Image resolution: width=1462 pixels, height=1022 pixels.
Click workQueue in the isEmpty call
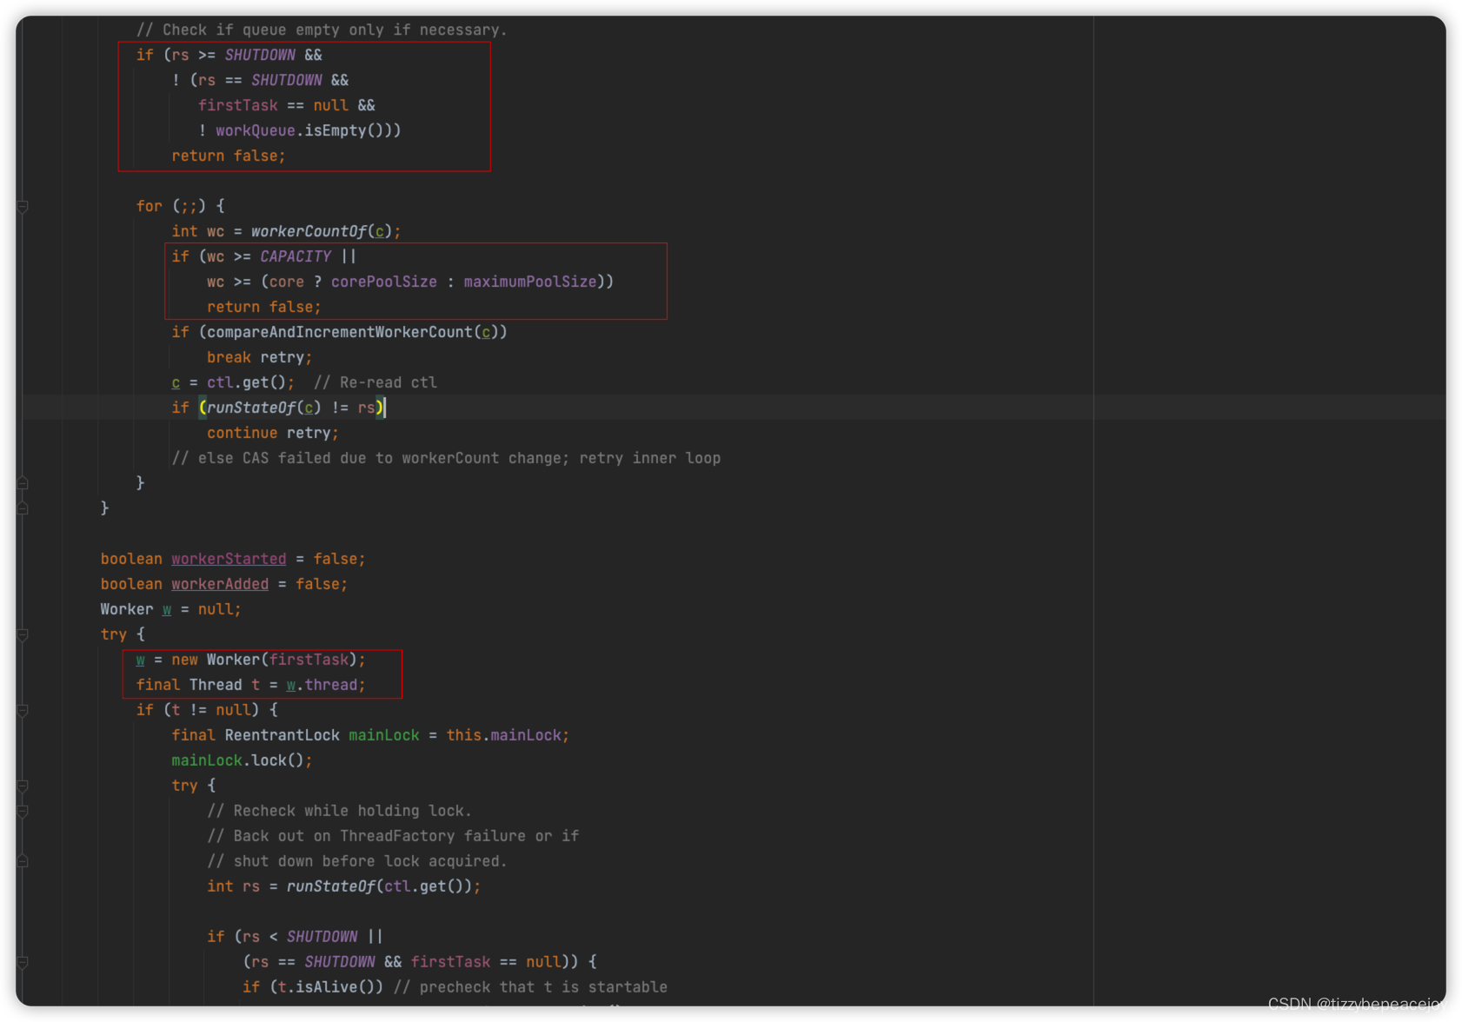256,130
